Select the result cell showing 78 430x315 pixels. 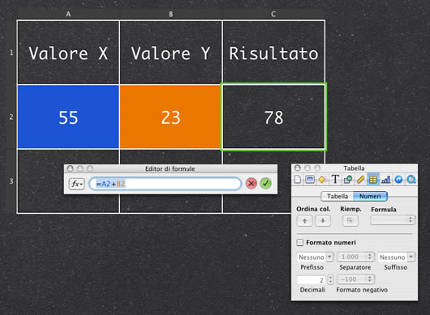pos(273,117)
